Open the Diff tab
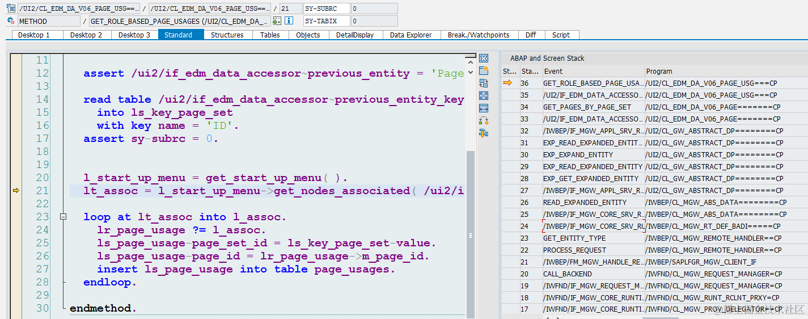Screen dimensions: 808x319 click(531, 35)
